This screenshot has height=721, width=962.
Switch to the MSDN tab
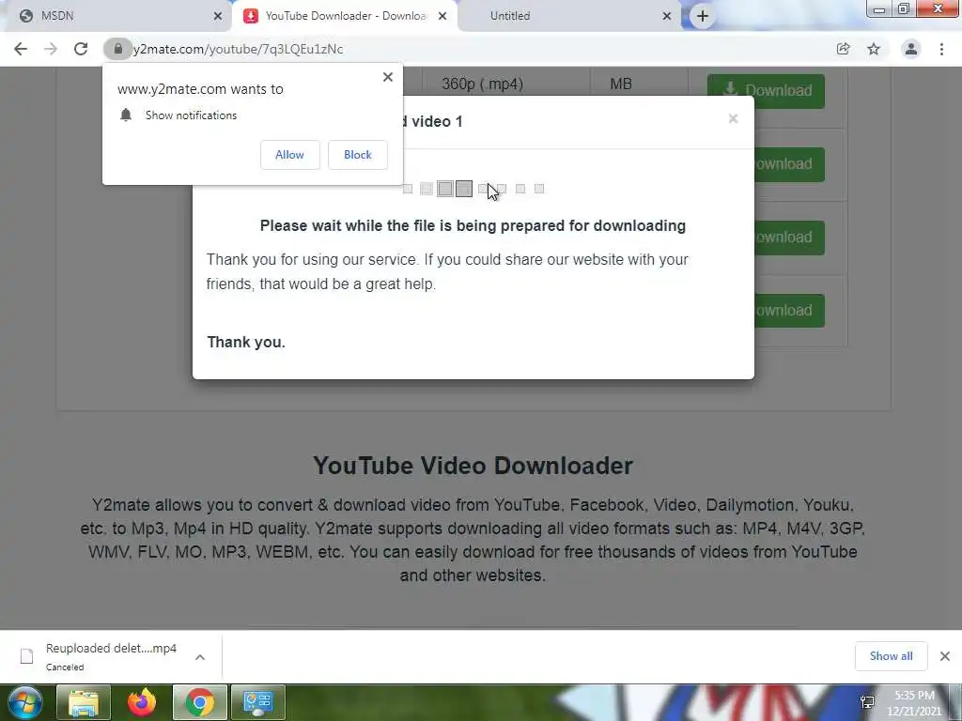(116, 16)
